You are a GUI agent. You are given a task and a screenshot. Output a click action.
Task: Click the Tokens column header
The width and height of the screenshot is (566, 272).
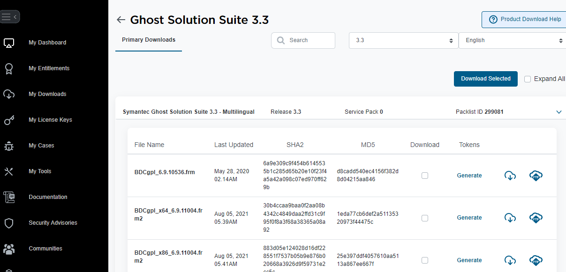pos(469,145)
